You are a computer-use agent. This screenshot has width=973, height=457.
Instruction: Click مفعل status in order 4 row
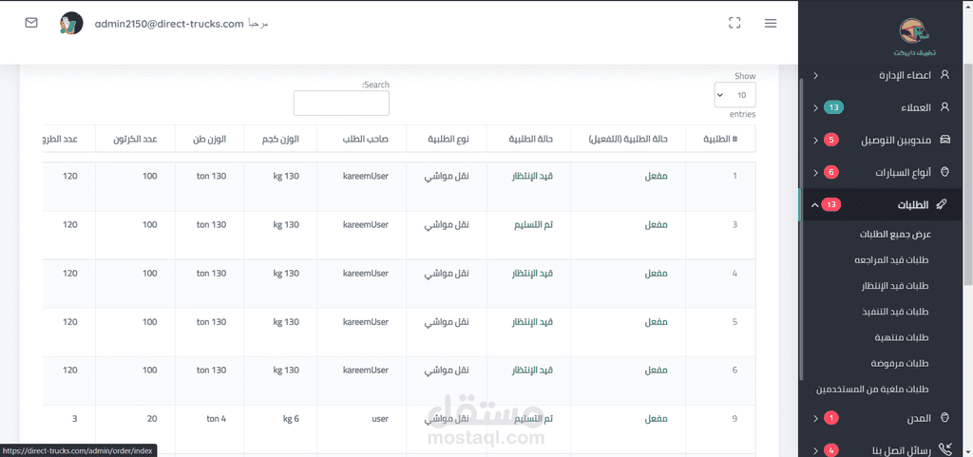(656, 274)
